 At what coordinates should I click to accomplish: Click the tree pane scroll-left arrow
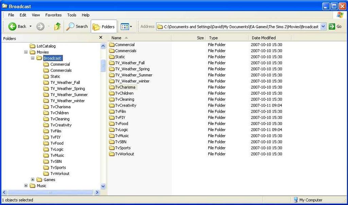click(x=4, y=192)
